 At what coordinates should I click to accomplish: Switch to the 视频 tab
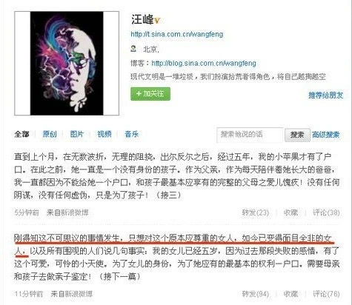click(x=104, y=134)
